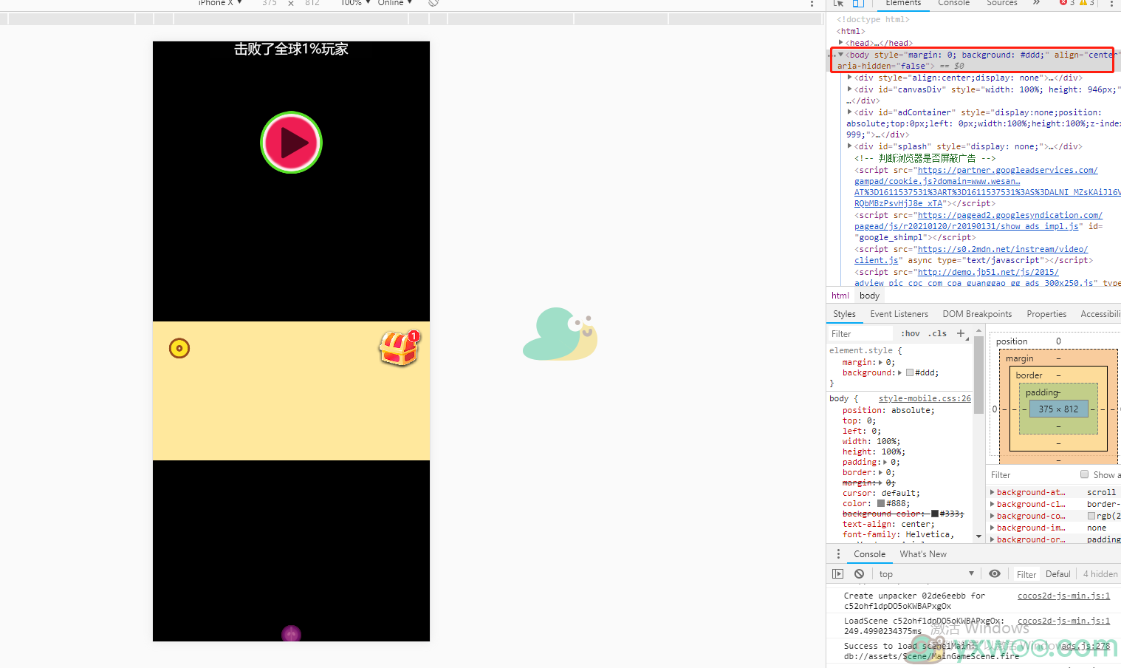Switch to the Elements tab
The image size is (1121, 668).
(x=903, y=3)
